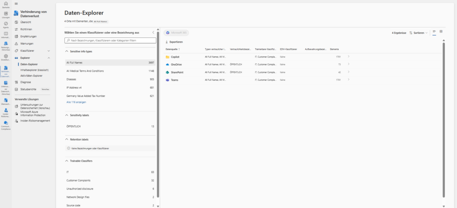Go to Richtlinien in the sidebar
This screenshot has height=208, width=457.
pyautogui.click(x=27, y=29)
